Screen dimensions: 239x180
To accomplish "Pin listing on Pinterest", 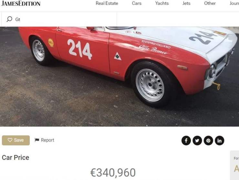I will pos(208,141).
